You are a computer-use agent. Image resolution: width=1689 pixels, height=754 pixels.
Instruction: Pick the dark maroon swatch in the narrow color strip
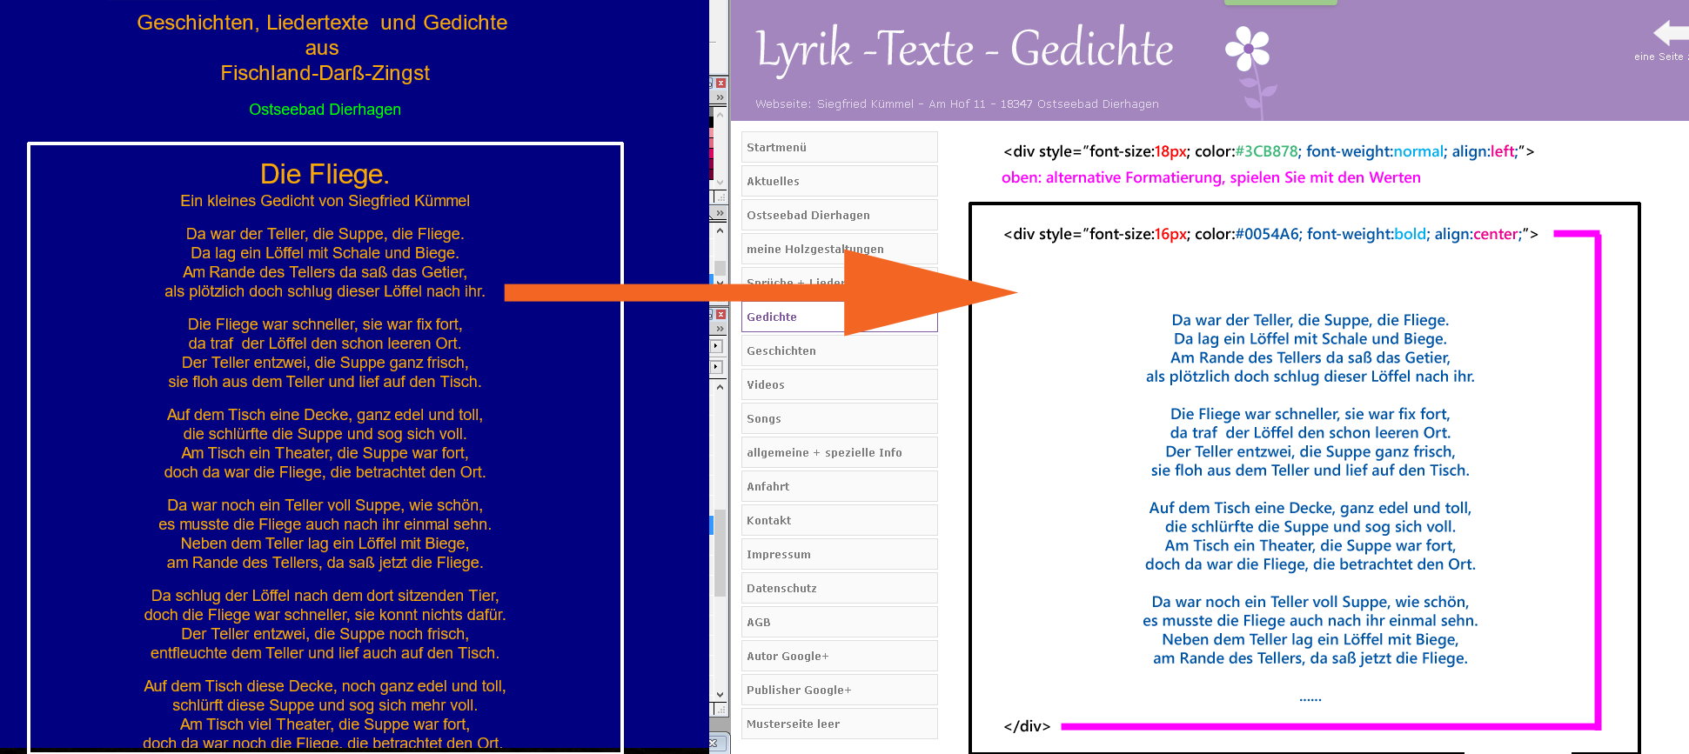(x=711, y=172)
